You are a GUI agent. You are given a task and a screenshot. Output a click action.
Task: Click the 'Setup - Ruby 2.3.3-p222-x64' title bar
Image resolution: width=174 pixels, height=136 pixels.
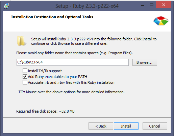point(87,6)
